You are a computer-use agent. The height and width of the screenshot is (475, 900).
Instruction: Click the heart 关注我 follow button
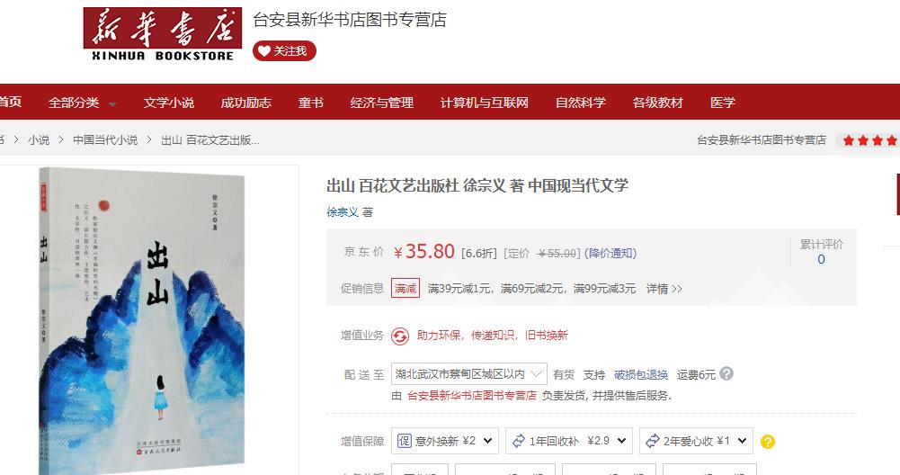(x=284, y=51)
